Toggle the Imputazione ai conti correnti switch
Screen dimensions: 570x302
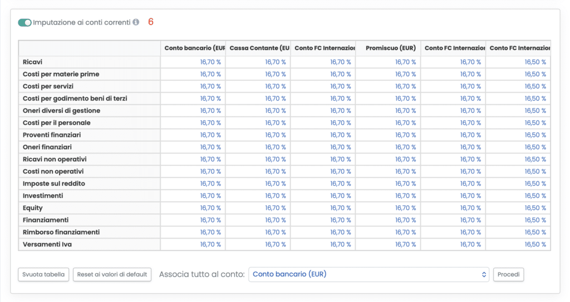[24, 23]
